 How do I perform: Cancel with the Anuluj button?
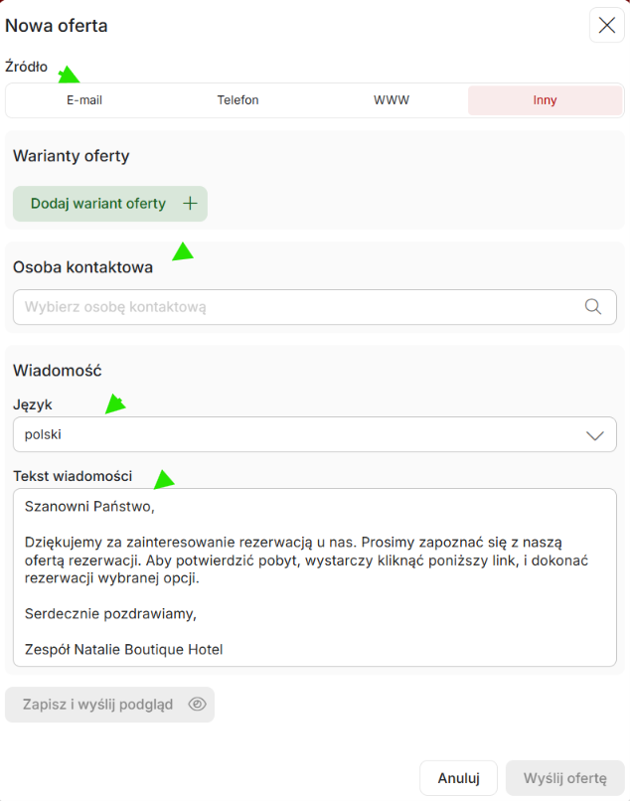(x=458, y=778)
